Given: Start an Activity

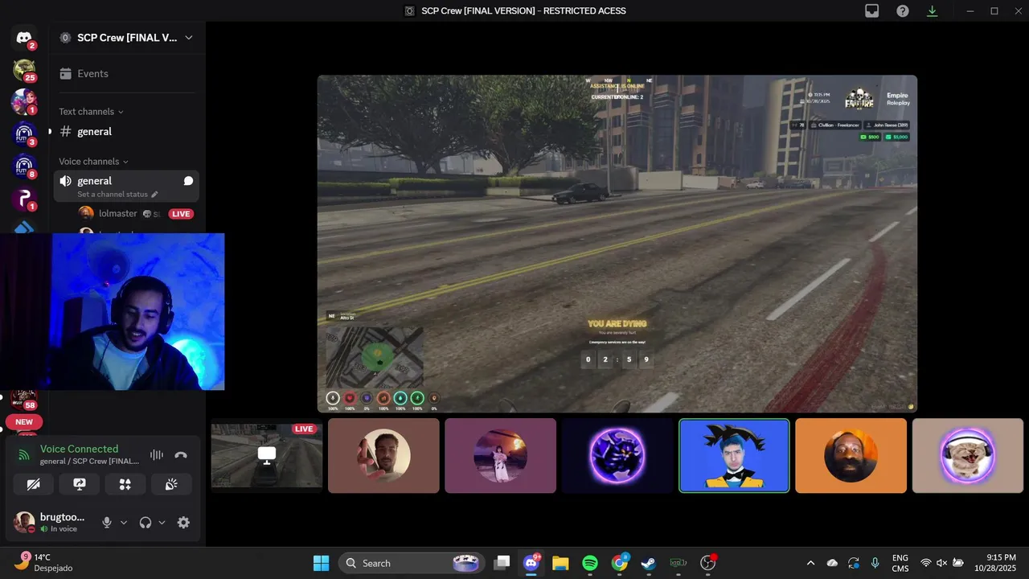Looking at the screenshot, I should pos(125,484).
